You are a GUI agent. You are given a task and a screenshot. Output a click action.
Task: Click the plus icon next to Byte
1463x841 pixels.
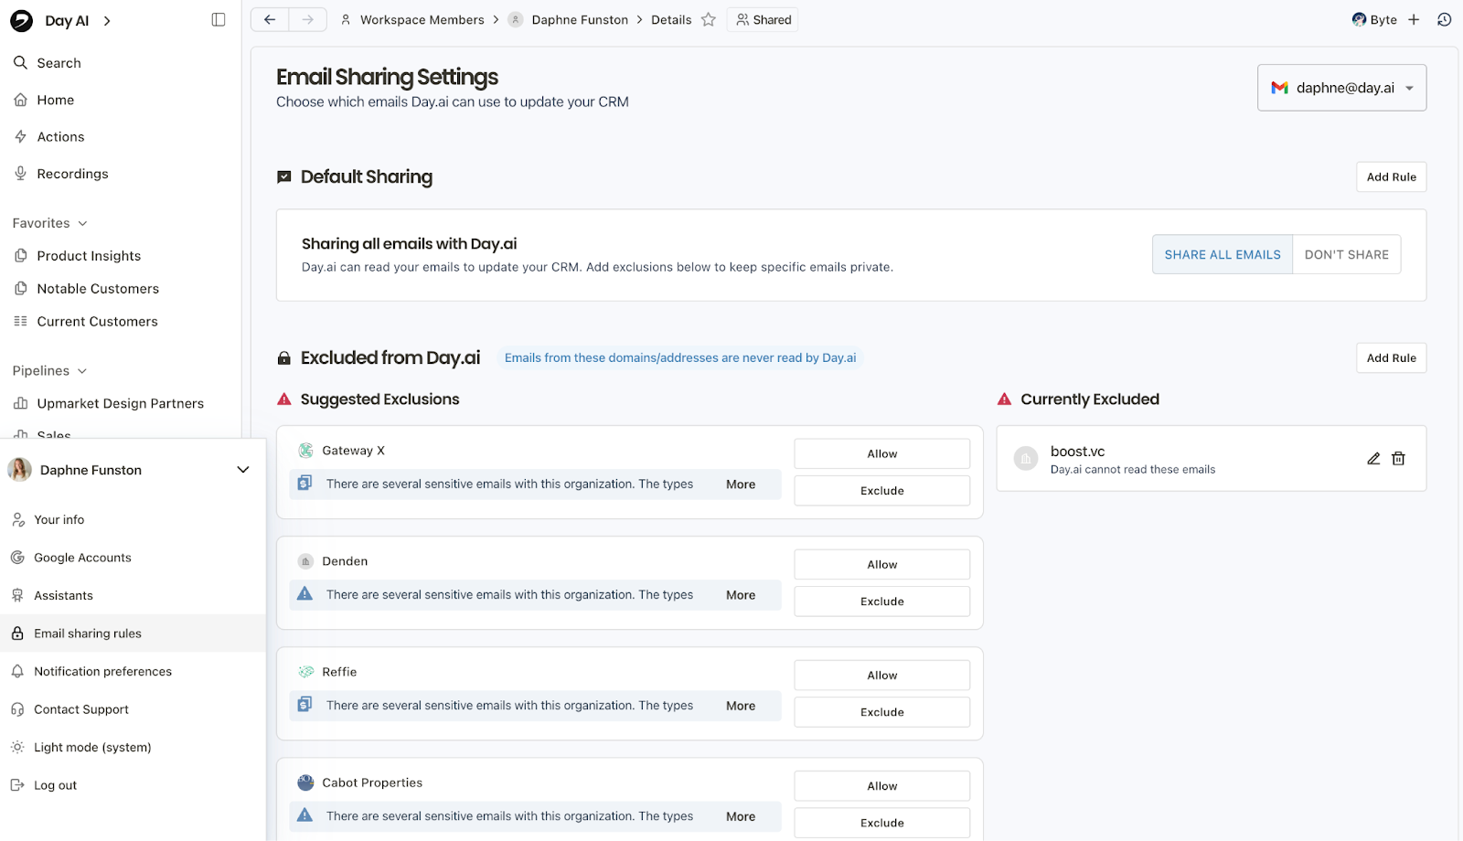coord(1414,19)
